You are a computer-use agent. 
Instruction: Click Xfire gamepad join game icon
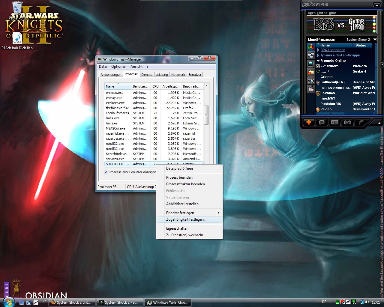point(347,122)
